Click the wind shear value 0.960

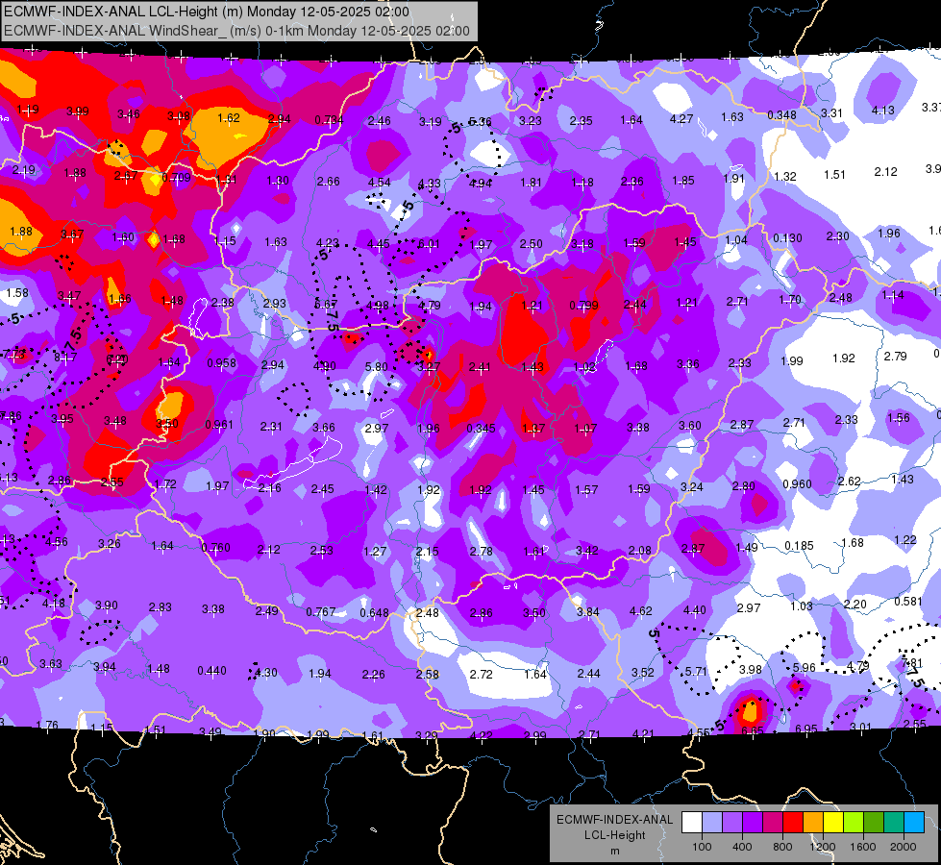click(x=798, y=483)
